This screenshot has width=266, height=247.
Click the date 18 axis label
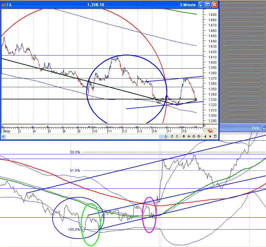click(184, 131)
